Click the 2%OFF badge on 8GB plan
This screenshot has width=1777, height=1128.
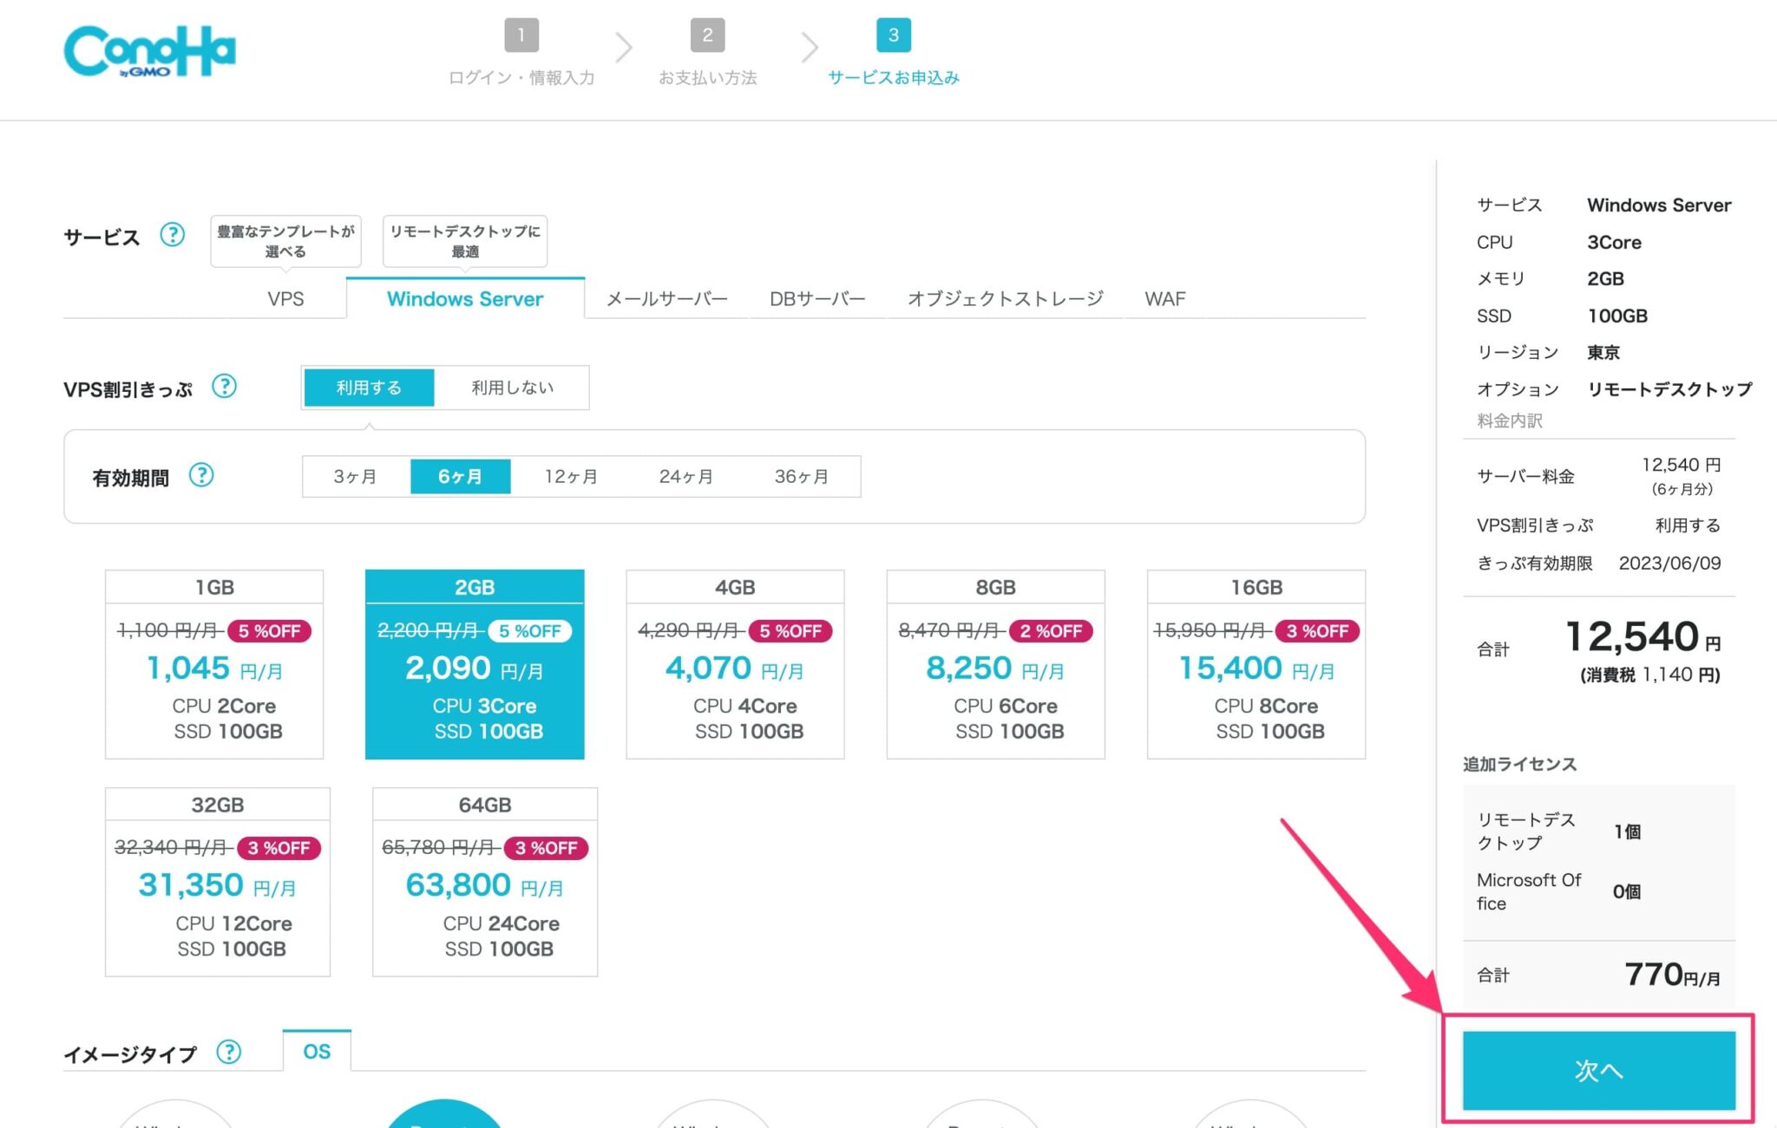click(x=1051, y=631)
